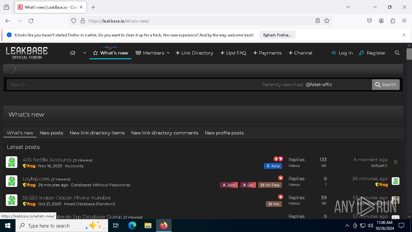Image resolution: width=412 pixels, height=232 pixels.
Task: Open Mixed Database (Random) category link
Action: coord(89,204)
